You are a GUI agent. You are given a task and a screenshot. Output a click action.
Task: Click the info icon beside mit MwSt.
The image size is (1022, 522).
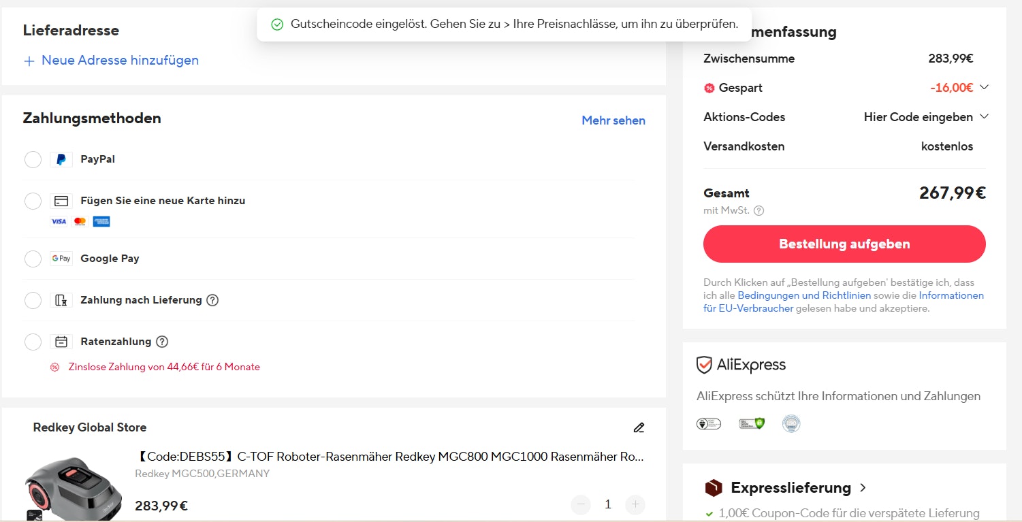pyautogui.click(x=759, y=211)
